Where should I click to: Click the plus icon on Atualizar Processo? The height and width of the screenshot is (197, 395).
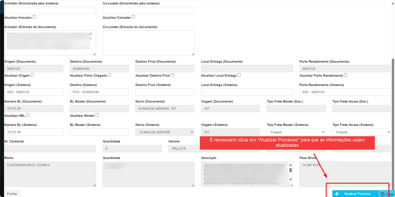point(337,194)
